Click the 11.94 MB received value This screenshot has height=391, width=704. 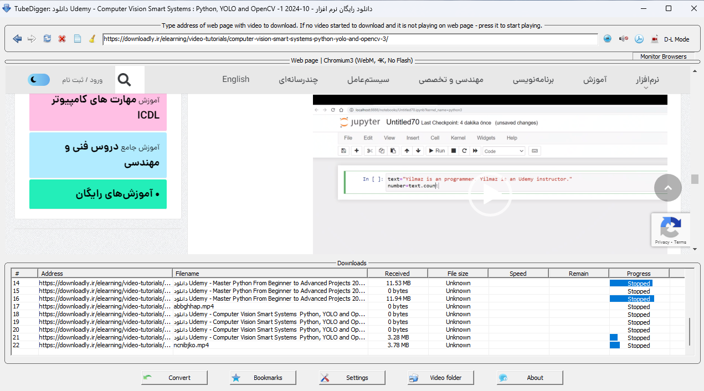click(x=398, y=299)
